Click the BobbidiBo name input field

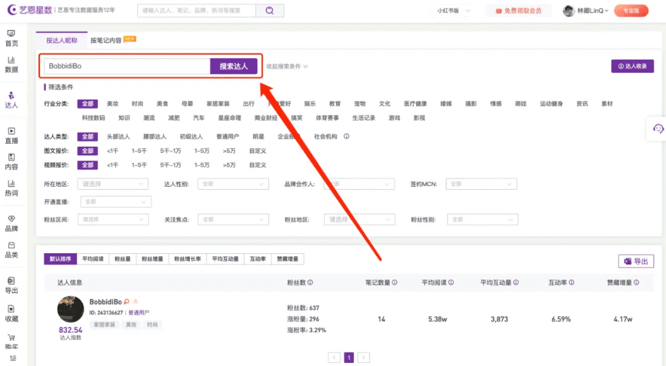pos(127,66)
